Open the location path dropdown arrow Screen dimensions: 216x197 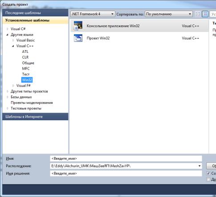coord(200,166)
